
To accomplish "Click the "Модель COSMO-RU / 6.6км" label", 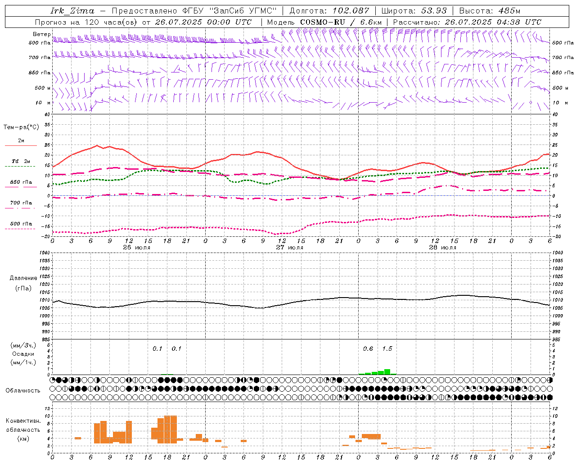I will click(x=324, y=22).
